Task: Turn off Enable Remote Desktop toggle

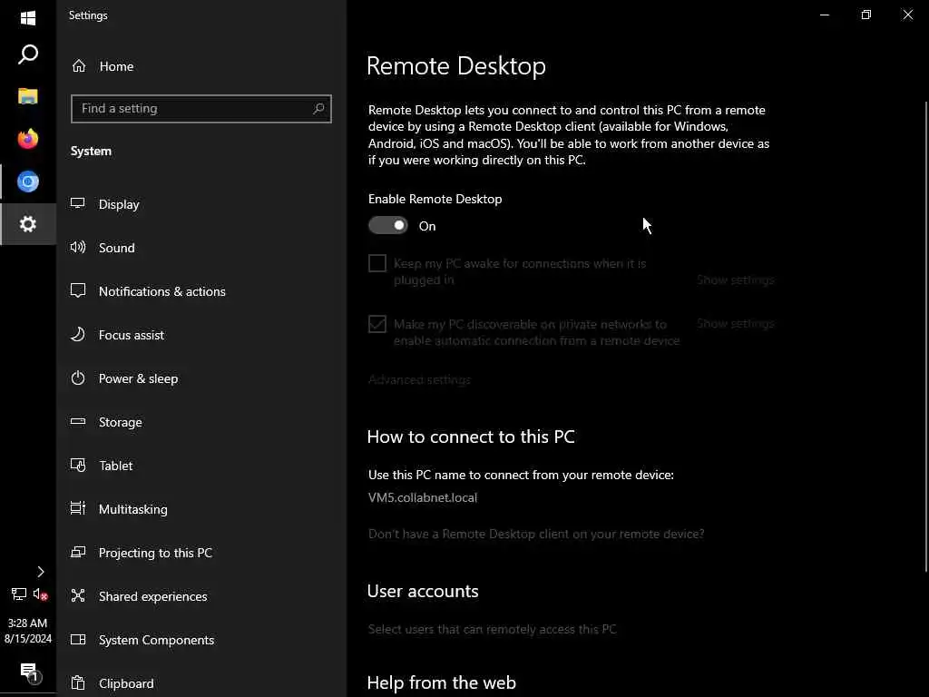Action: [388, 226]
